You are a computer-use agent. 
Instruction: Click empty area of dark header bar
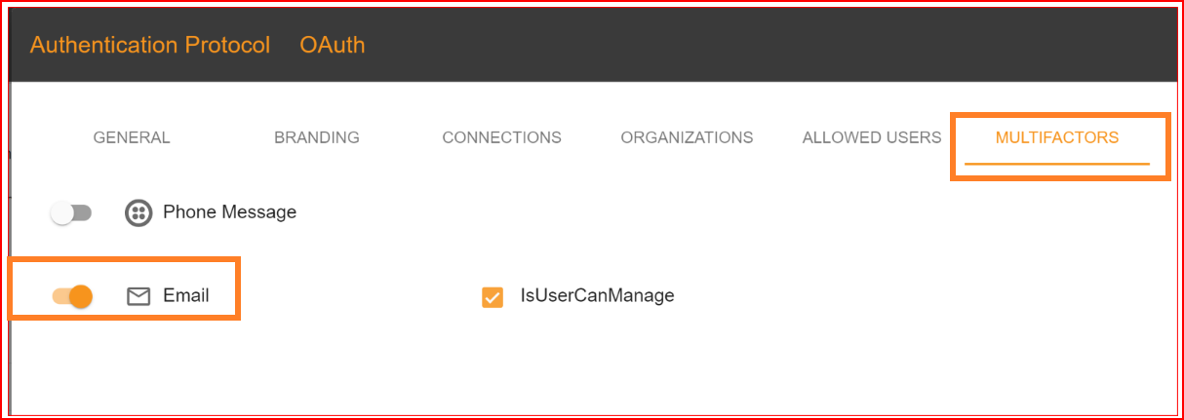tap(761, 45)
